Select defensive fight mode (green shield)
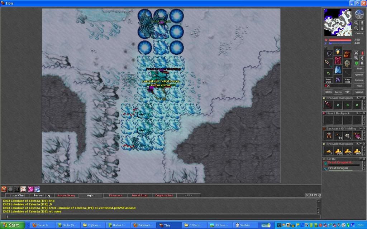Image resolution: width=367 pixels, height=229 pixels. [356, 63]
